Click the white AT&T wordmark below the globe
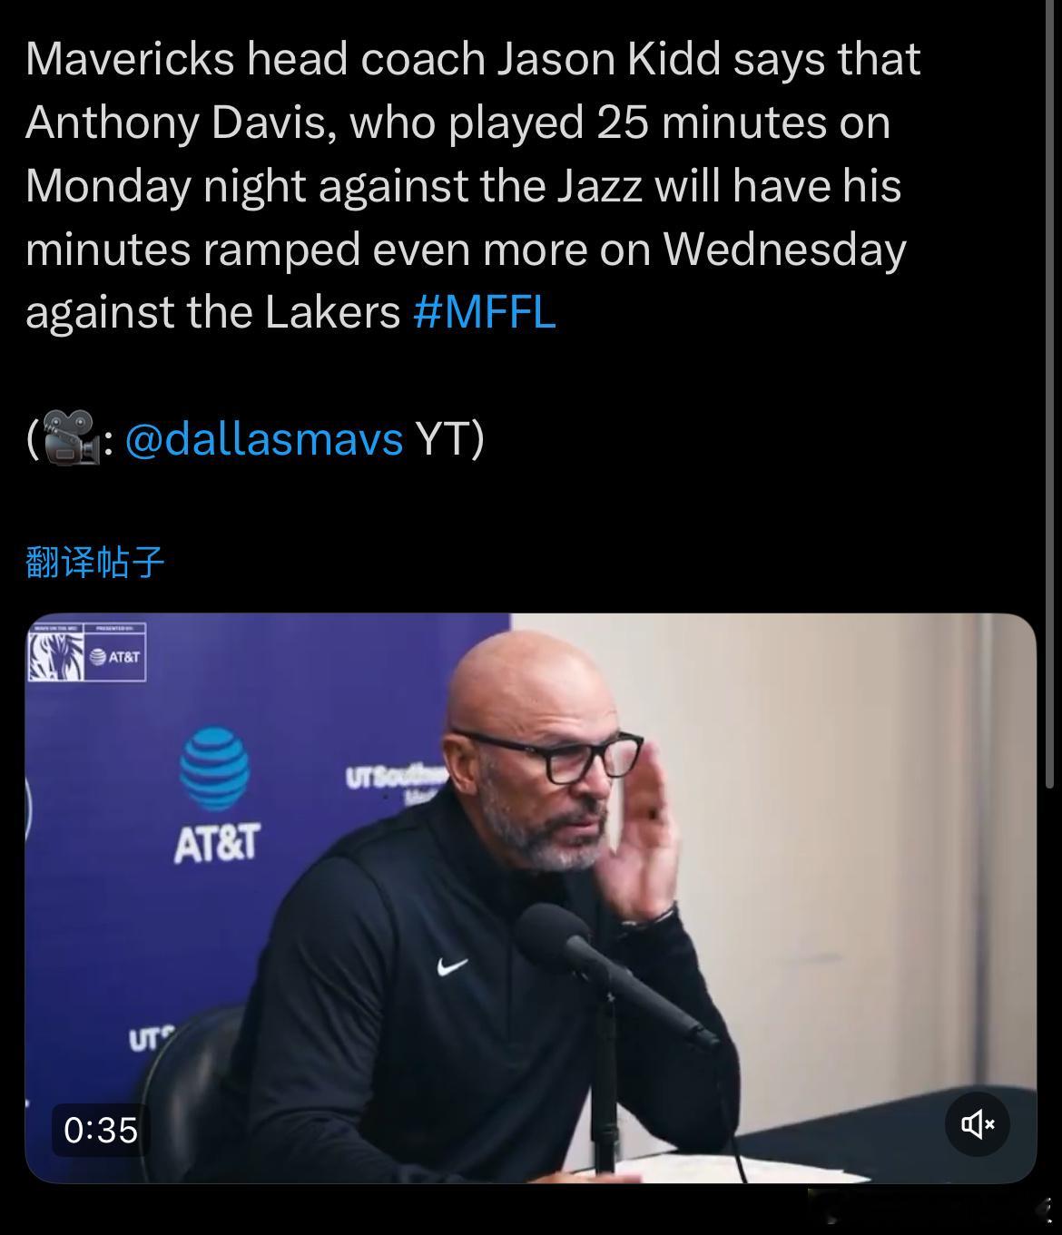Image resolution: width=1062 pixels, height=1235 pixels. tap(216, 844)
